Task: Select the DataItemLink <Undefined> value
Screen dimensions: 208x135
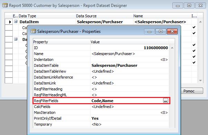Action: click(103, 83)
